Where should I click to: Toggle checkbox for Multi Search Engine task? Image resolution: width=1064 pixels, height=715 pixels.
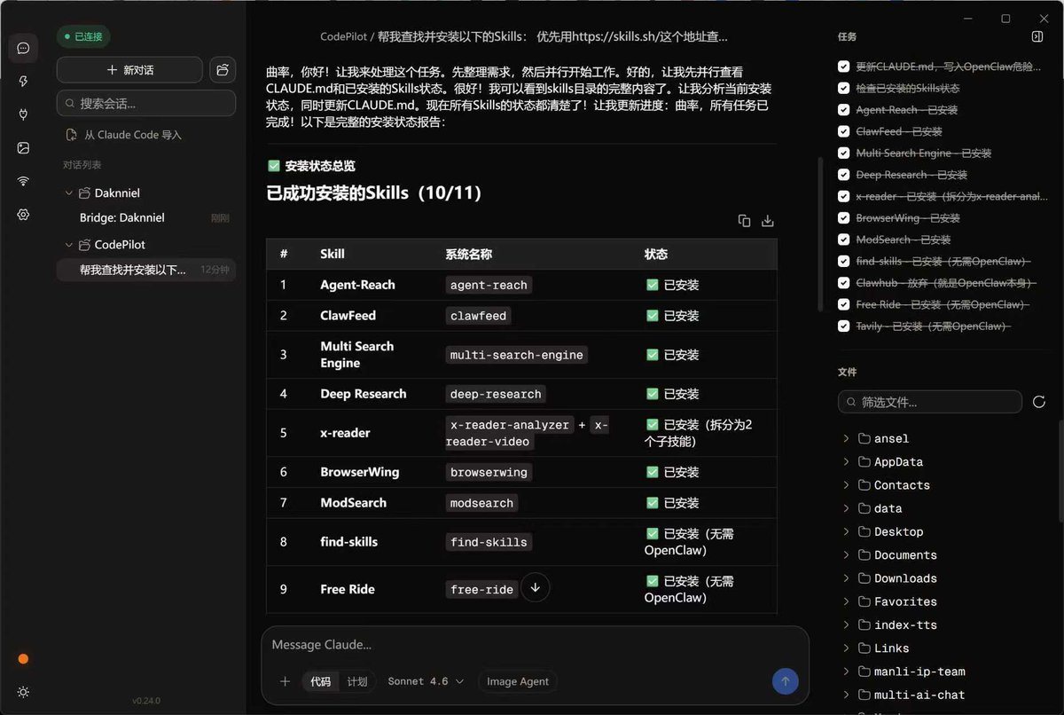(844, 153)
